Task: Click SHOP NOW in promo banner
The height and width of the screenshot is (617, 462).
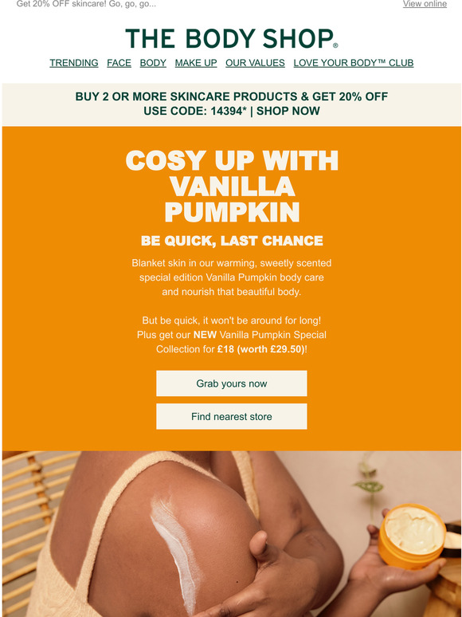Action: point(288,111)
